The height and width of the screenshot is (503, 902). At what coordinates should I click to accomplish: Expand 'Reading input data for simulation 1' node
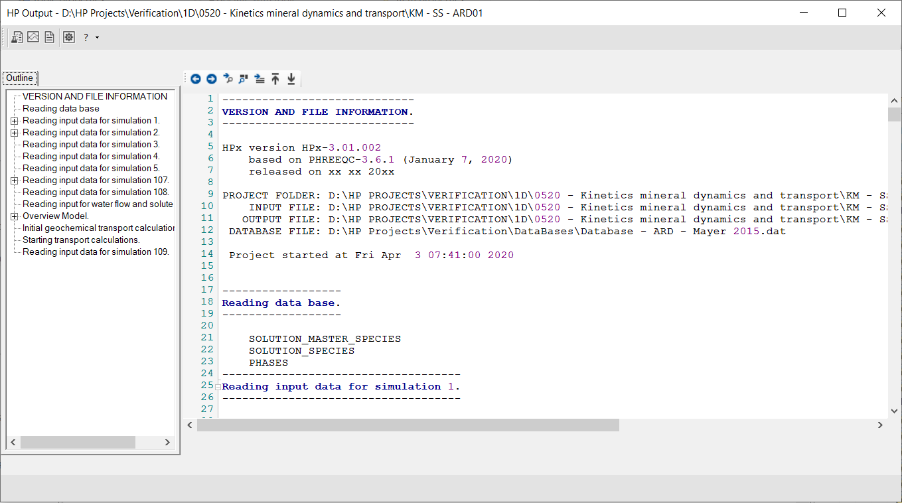click(x=14, y=121)
